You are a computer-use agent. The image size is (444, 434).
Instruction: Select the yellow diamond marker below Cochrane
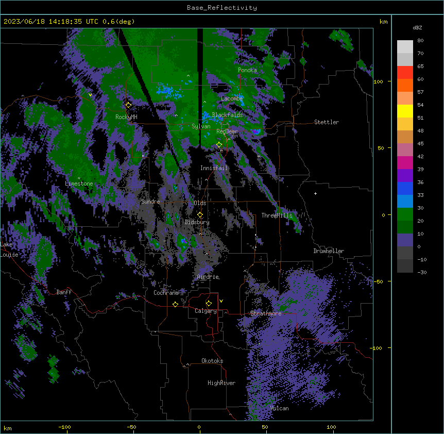tap(175, 304)
